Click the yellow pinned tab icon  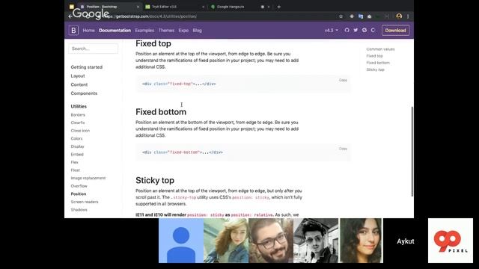pos(72,7)
